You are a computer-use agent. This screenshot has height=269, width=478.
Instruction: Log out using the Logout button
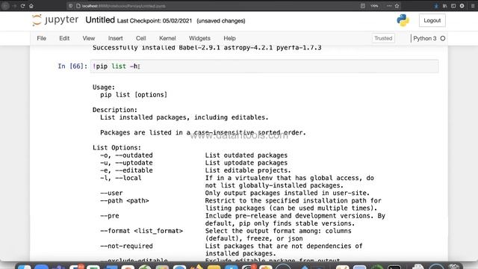(x=432, y=20)
